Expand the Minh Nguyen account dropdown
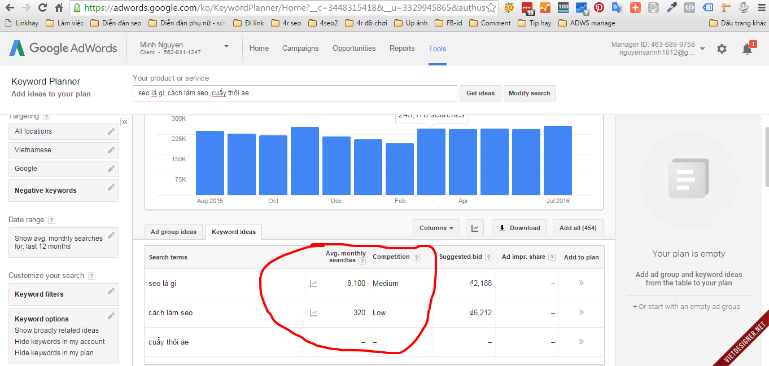This screenshot has width=769, height=366. coord(226,46)
